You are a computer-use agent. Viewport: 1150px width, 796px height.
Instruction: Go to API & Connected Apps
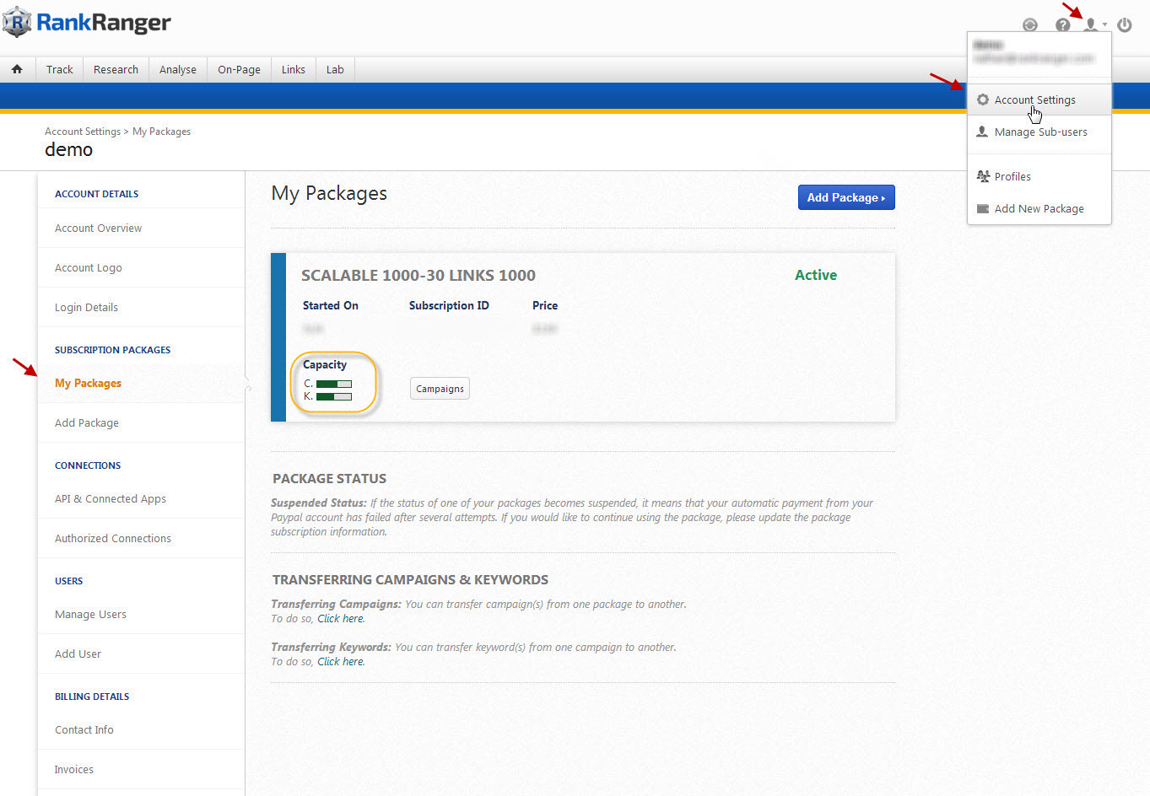[x=111, y=498]
